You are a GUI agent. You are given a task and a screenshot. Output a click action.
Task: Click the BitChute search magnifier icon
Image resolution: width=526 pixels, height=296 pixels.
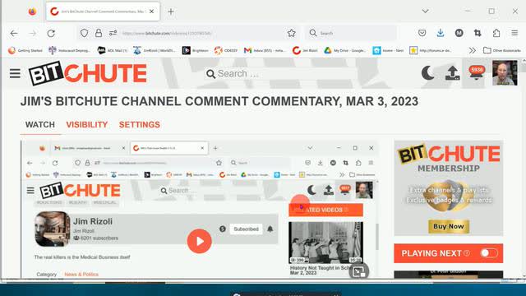coord(210,74)
